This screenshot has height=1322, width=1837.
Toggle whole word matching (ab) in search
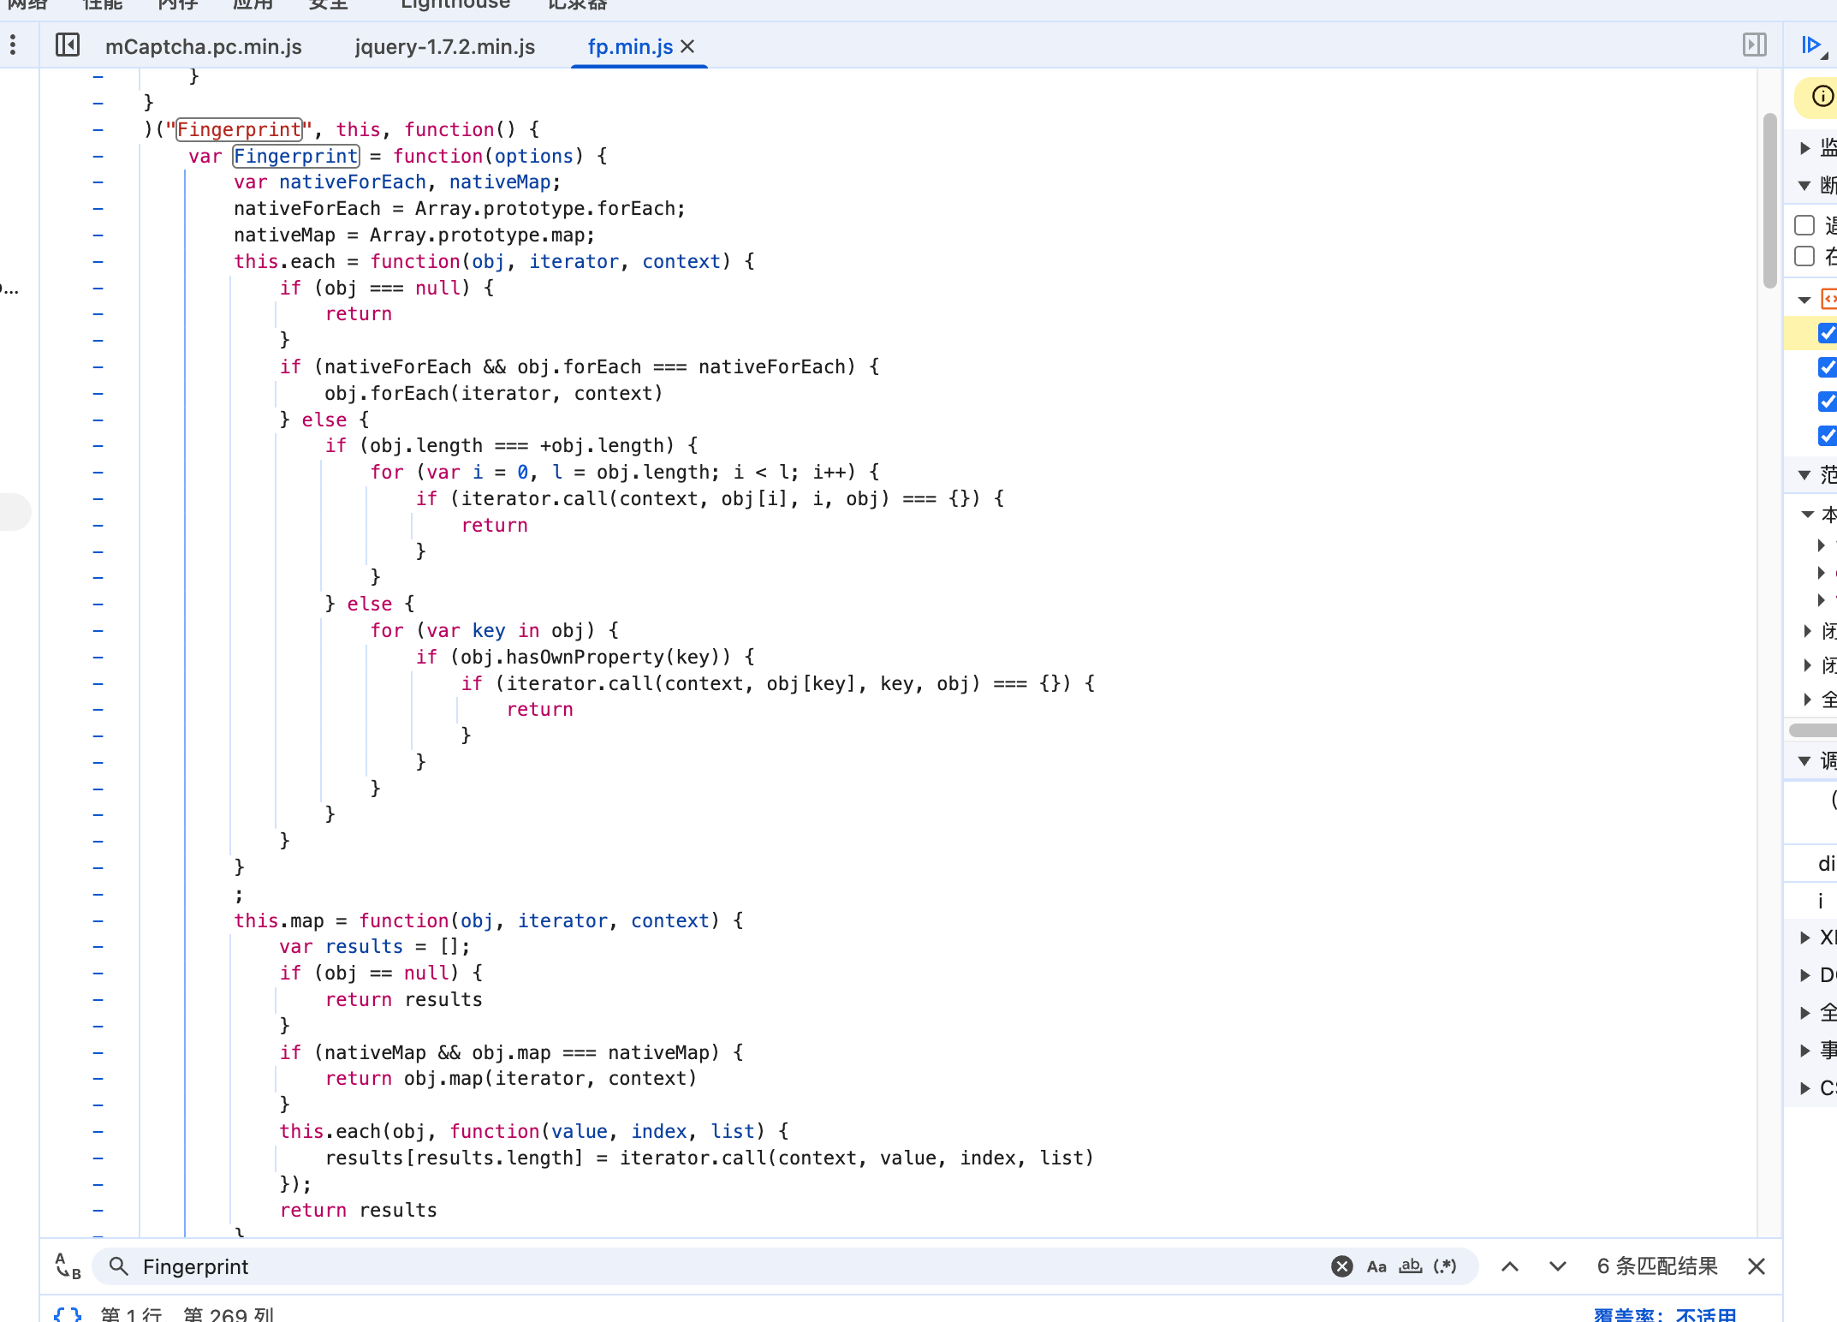click(x=1411, y=1266)
